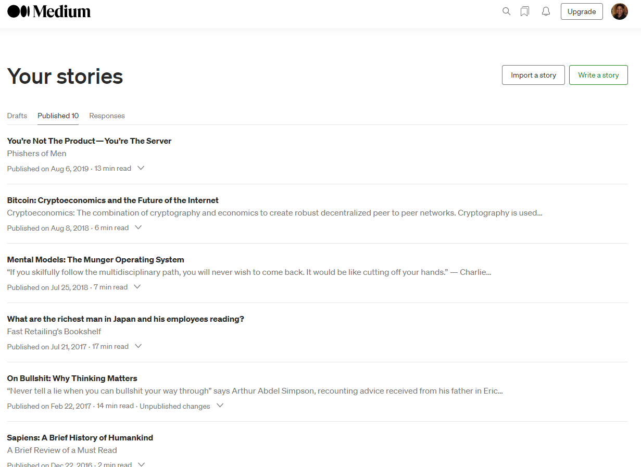The width and height of the screenshot is (641, 467).
Task: Click the Upgrade button
Action: click(582, 11)
